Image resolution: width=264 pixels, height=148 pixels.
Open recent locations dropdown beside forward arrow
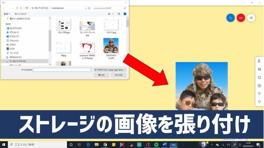coord(13,8)
